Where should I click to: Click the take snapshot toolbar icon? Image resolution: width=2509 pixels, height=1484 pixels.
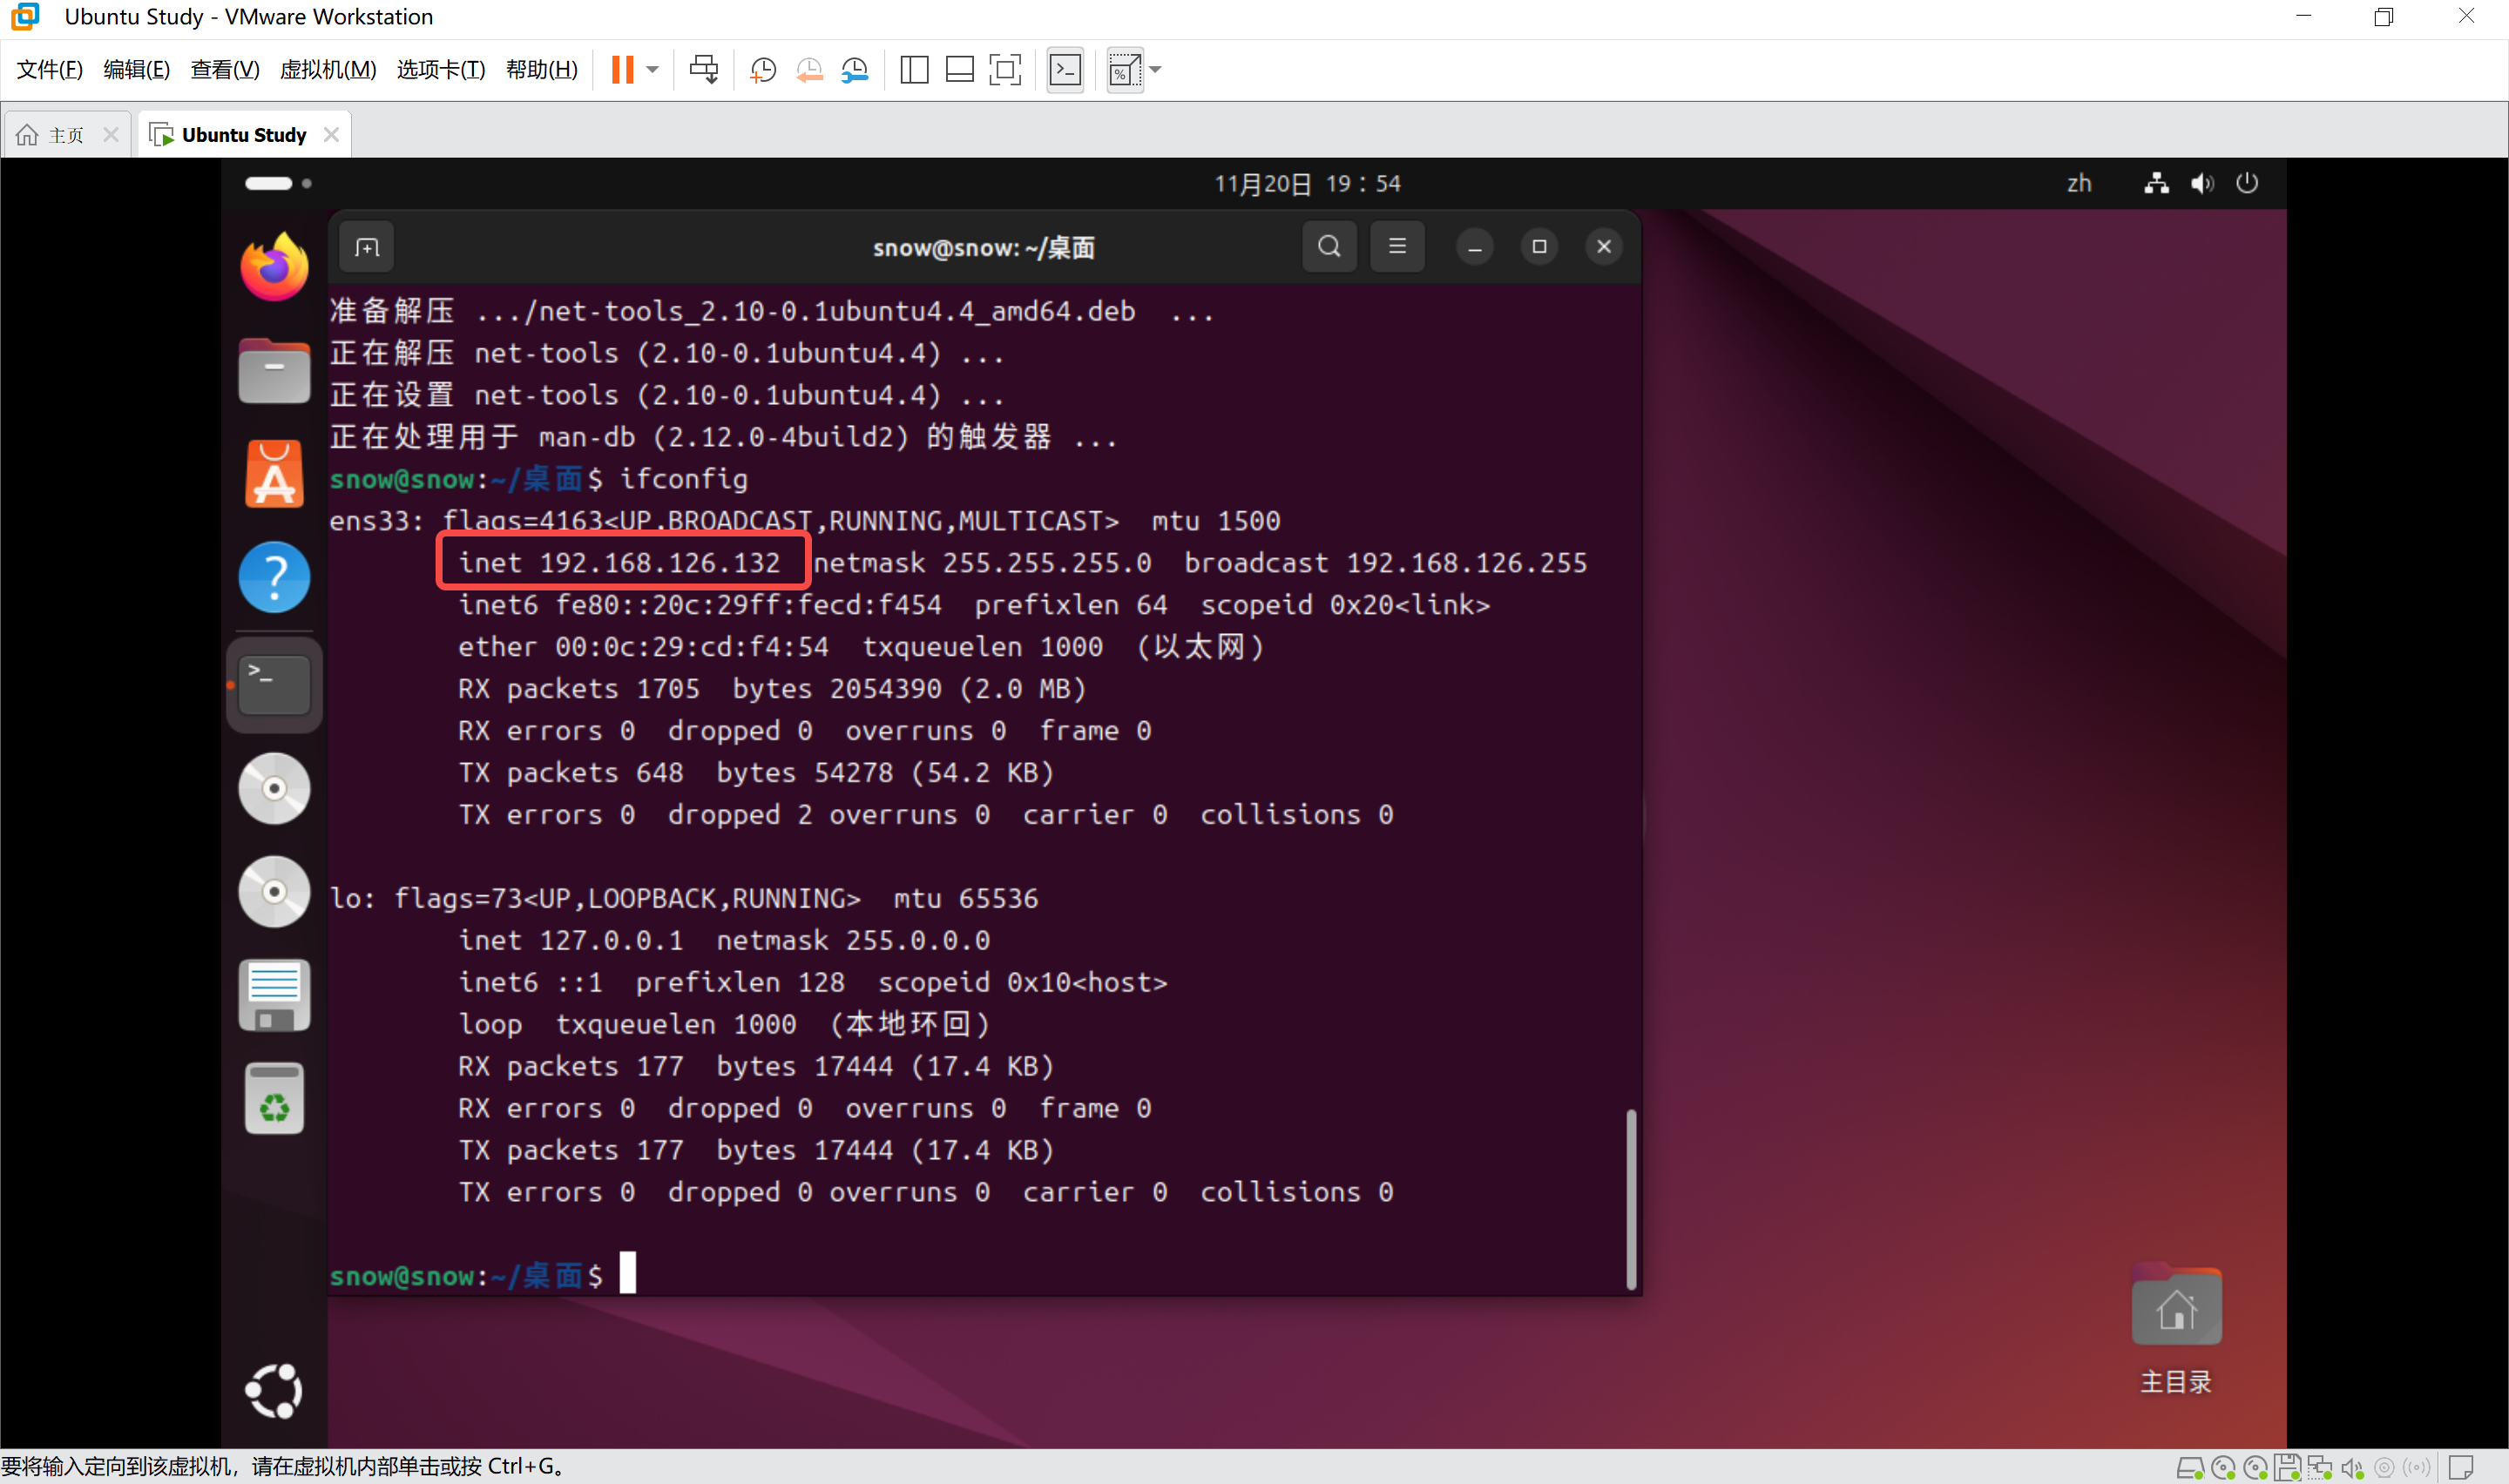pos(763,70)
